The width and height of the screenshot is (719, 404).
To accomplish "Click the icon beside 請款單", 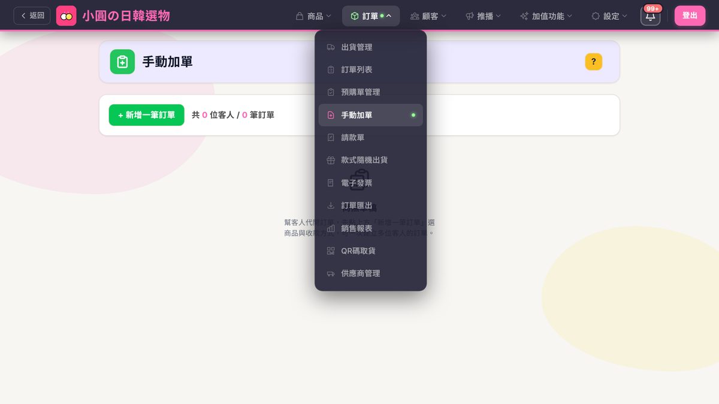I will (x=331, y=138).
